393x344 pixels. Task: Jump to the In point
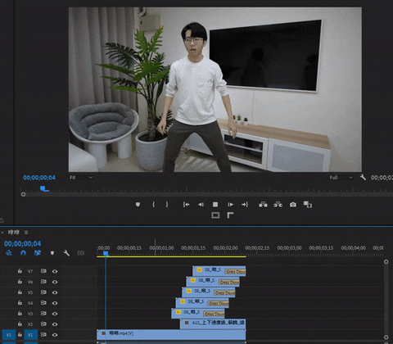point(186,204)
